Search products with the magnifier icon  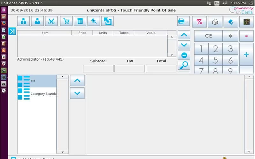pyautogui.click(x=184, y=65)
